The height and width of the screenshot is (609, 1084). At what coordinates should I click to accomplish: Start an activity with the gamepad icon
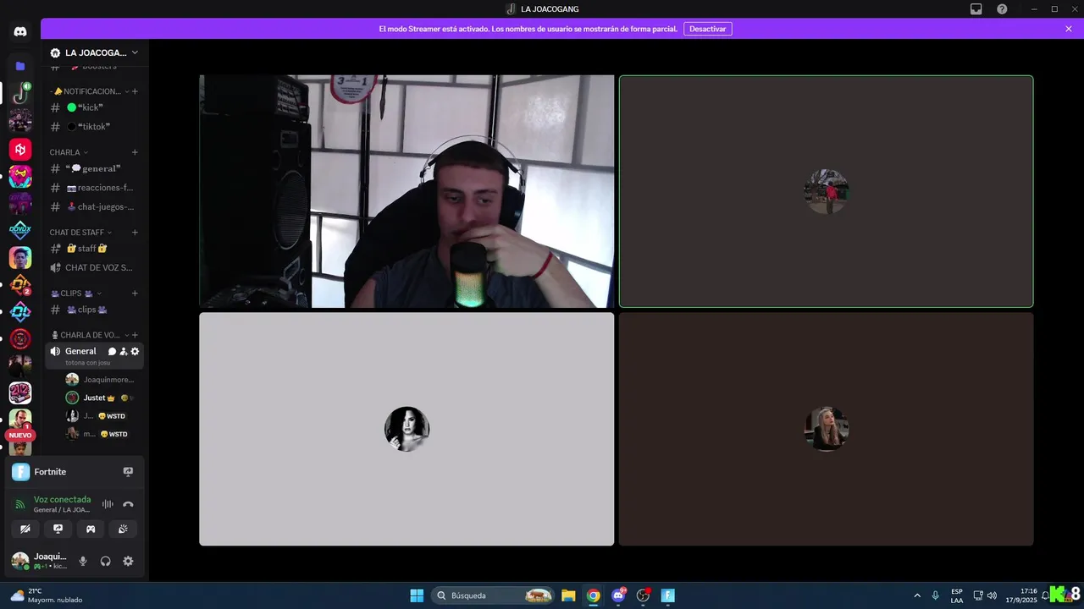[x=91, y=529]
